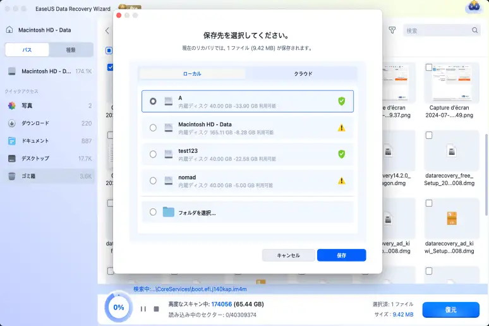
Task: Open 写真 photos in sidebar
Action: pos(49,106)
